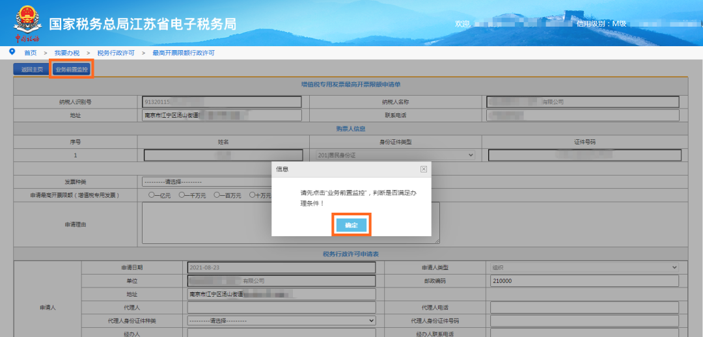Open 税务行政许可 breadcrumb link
Viewport: 703px width, 337px height.
[x=116, y=53]
